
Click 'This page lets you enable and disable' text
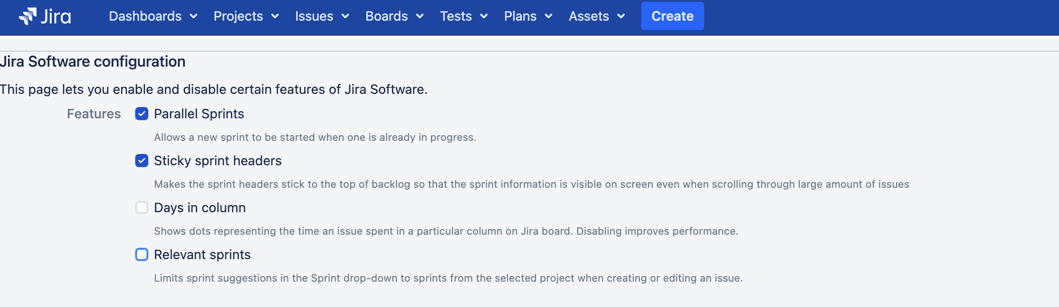[214, 89]
